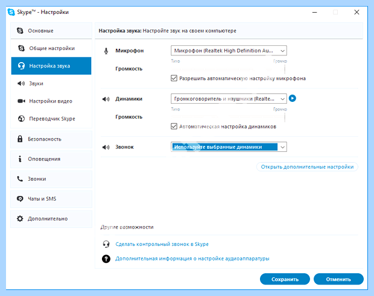Viewport: 374px width, 296px height.
Task: Click the chat bubble icon beside Чаты и SMS
Action: 20,198
